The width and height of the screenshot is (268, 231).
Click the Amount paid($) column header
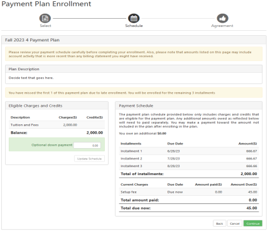pos(208,185)
